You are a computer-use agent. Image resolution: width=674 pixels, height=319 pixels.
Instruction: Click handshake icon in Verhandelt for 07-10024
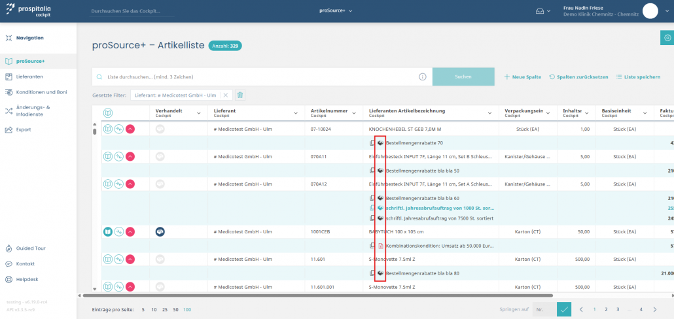160,129
